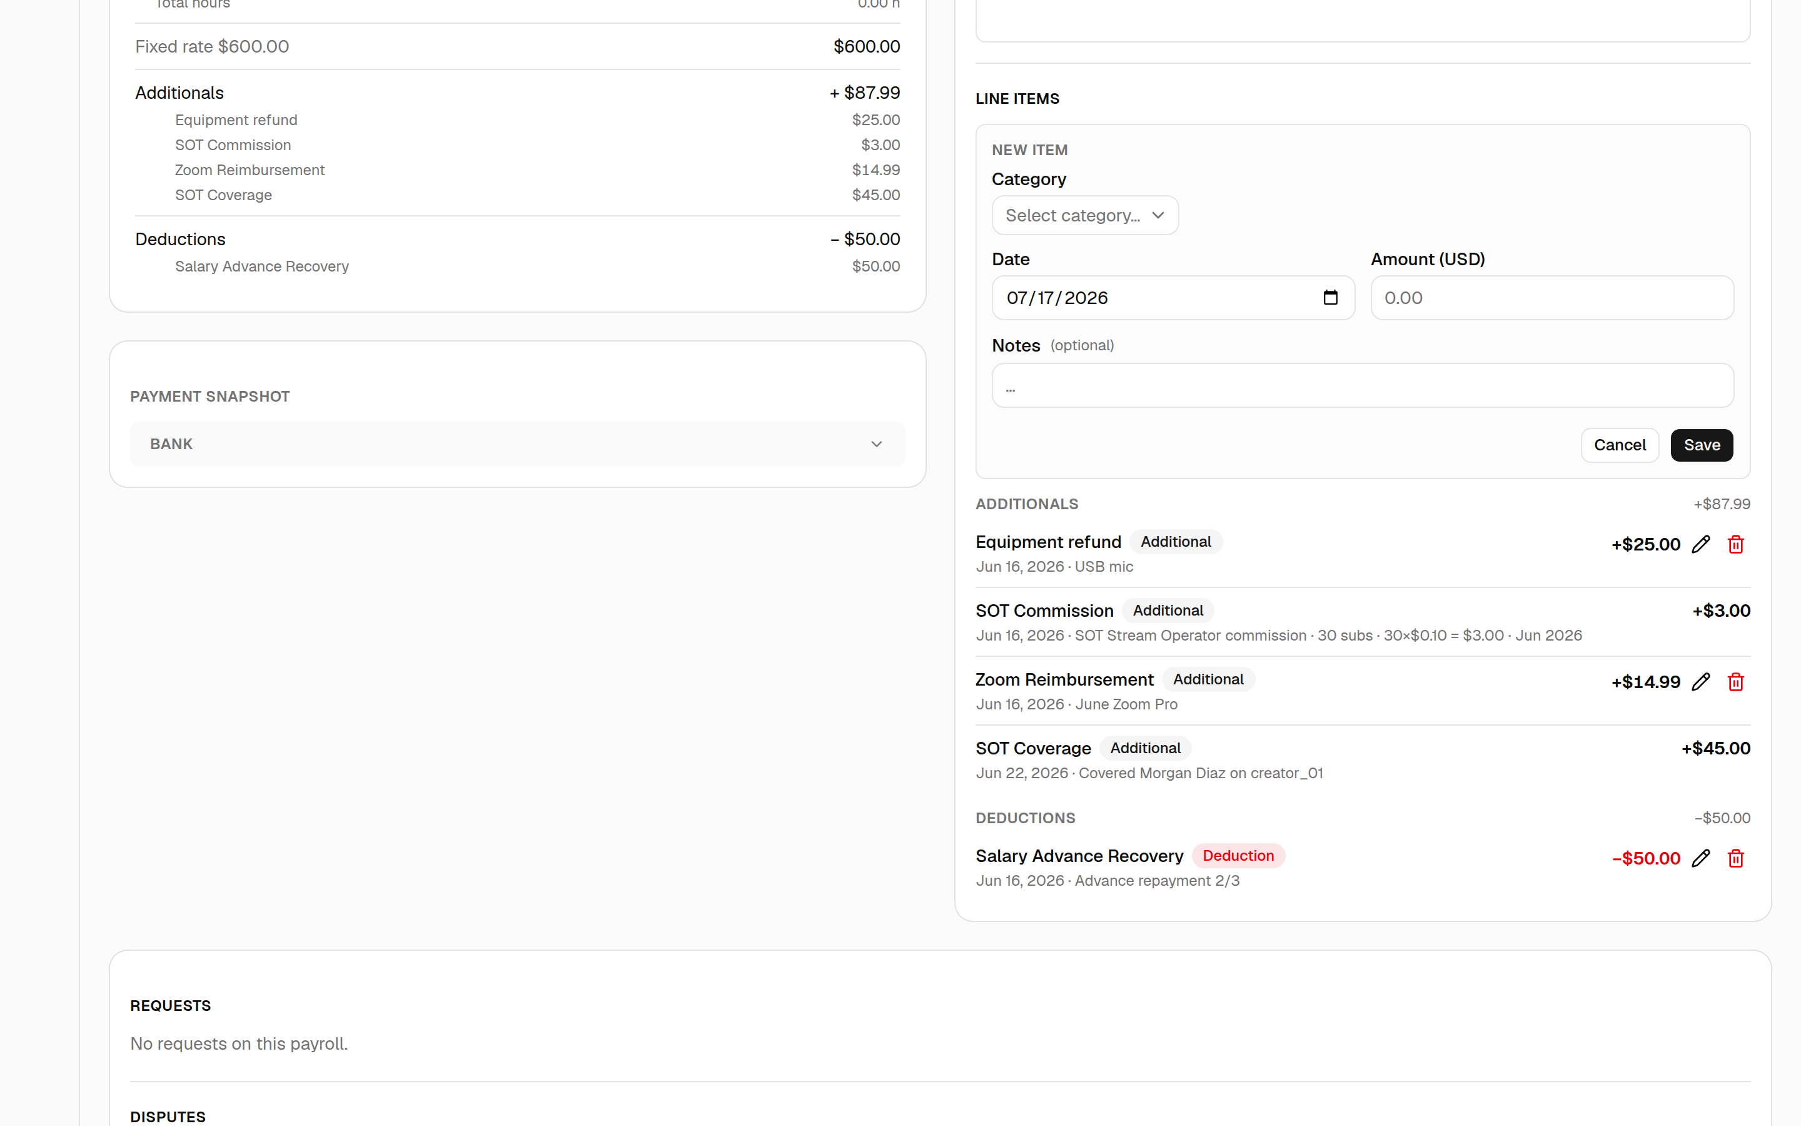Image resolution: width=1801 pixels, height=1126 pixels.
Task: Select Salary Advance Recovery title in line items
Action: [1079, 856]
